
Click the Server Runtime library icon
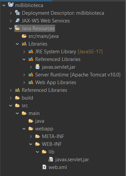click(31, 75)
